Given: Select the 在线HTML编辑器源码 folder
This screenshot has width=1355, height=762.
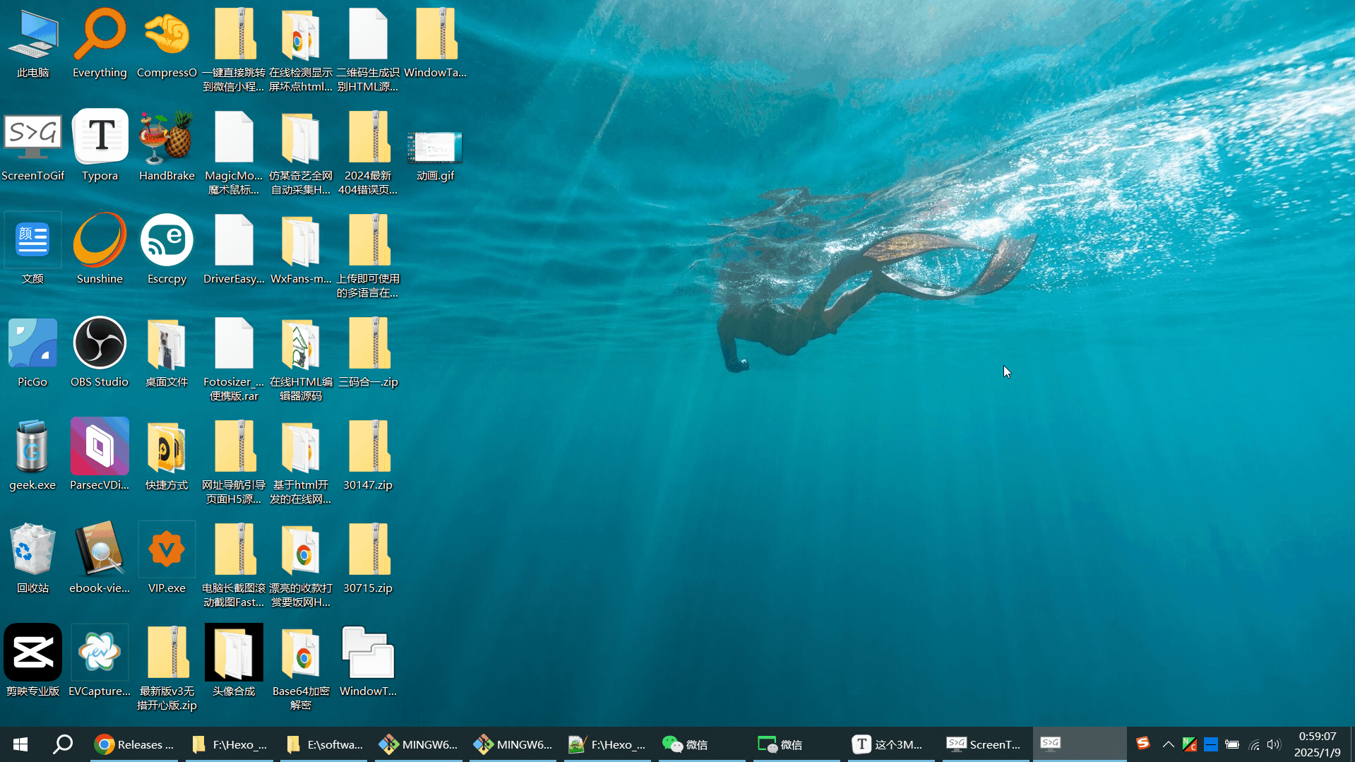Looking at the screenshot, I should (301, 360).
